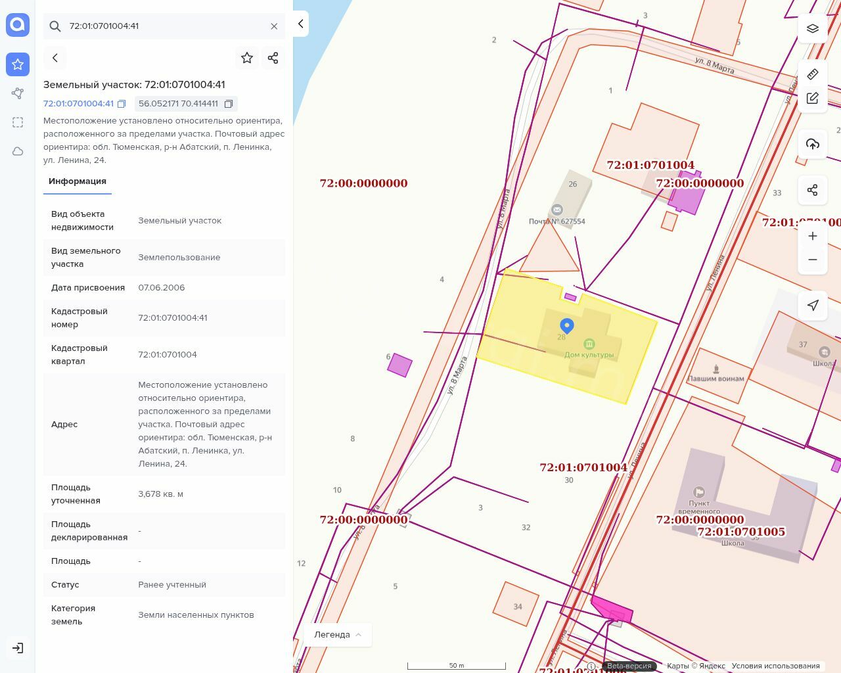Add parcel to favorites with star icon
This screenshot has height=673, width=841.
pos(247,58)
